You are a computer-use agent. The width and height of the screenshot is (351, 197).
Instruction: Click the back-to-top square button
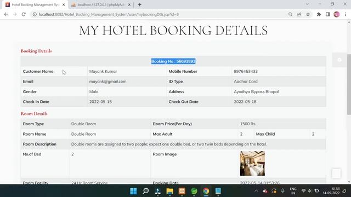tap(336, 173)
